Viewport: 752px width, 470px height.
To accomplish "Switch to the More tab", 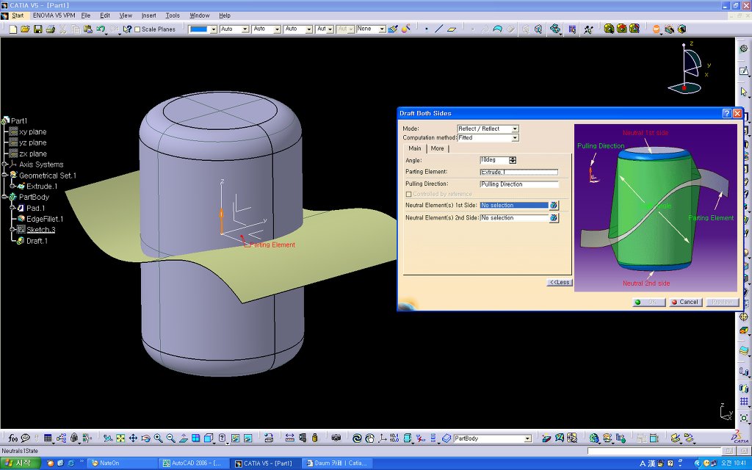I will 437,148.
